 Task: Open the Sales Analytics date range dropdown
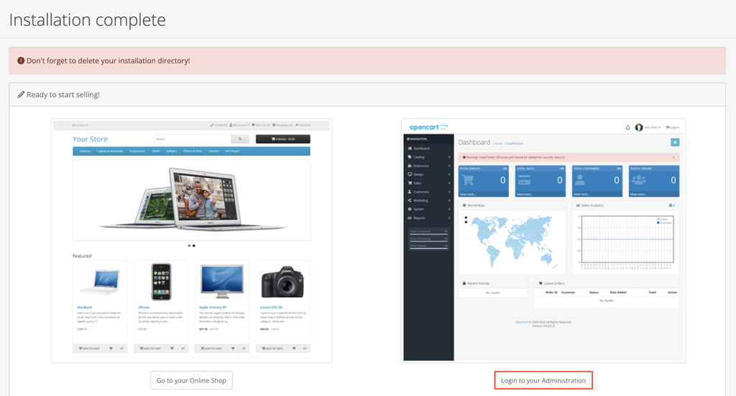(671, 206)
